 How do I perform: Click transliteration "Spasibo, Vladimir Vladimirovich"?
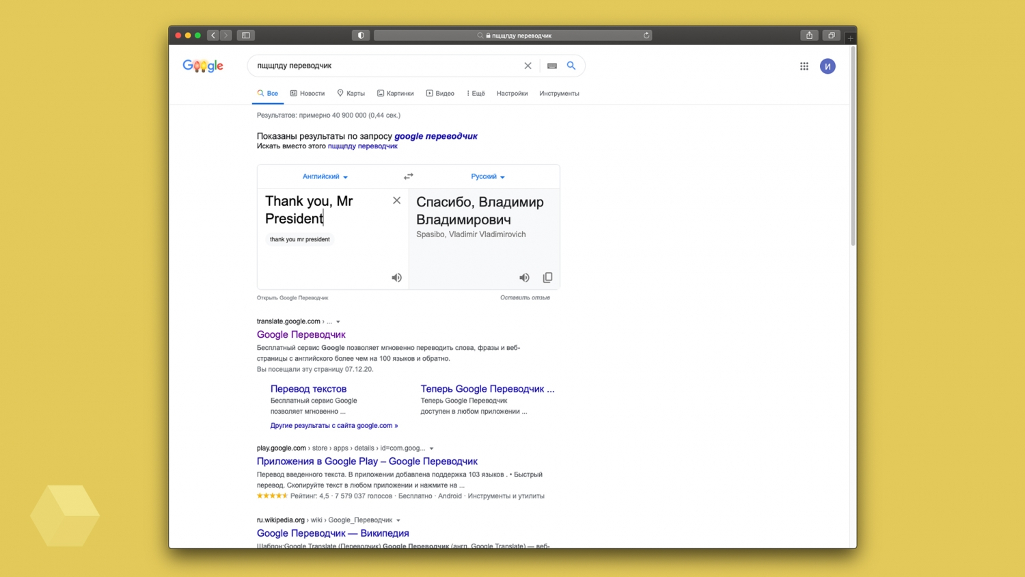pyautogui.click(x=471, y=234)
